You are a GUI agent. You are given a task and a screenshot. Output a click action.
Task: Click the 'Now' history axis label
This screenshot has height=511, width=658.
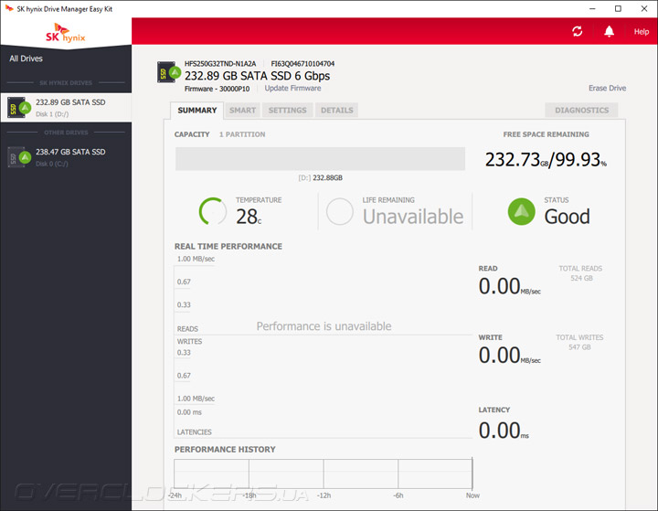tap(472, 495)
